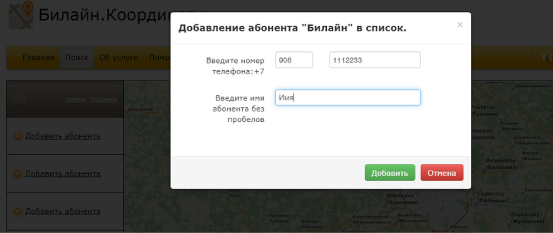Click the Билайн.Координаты map logo icon
The height and width of the screenshot is (233, 553).
point(21,15)
